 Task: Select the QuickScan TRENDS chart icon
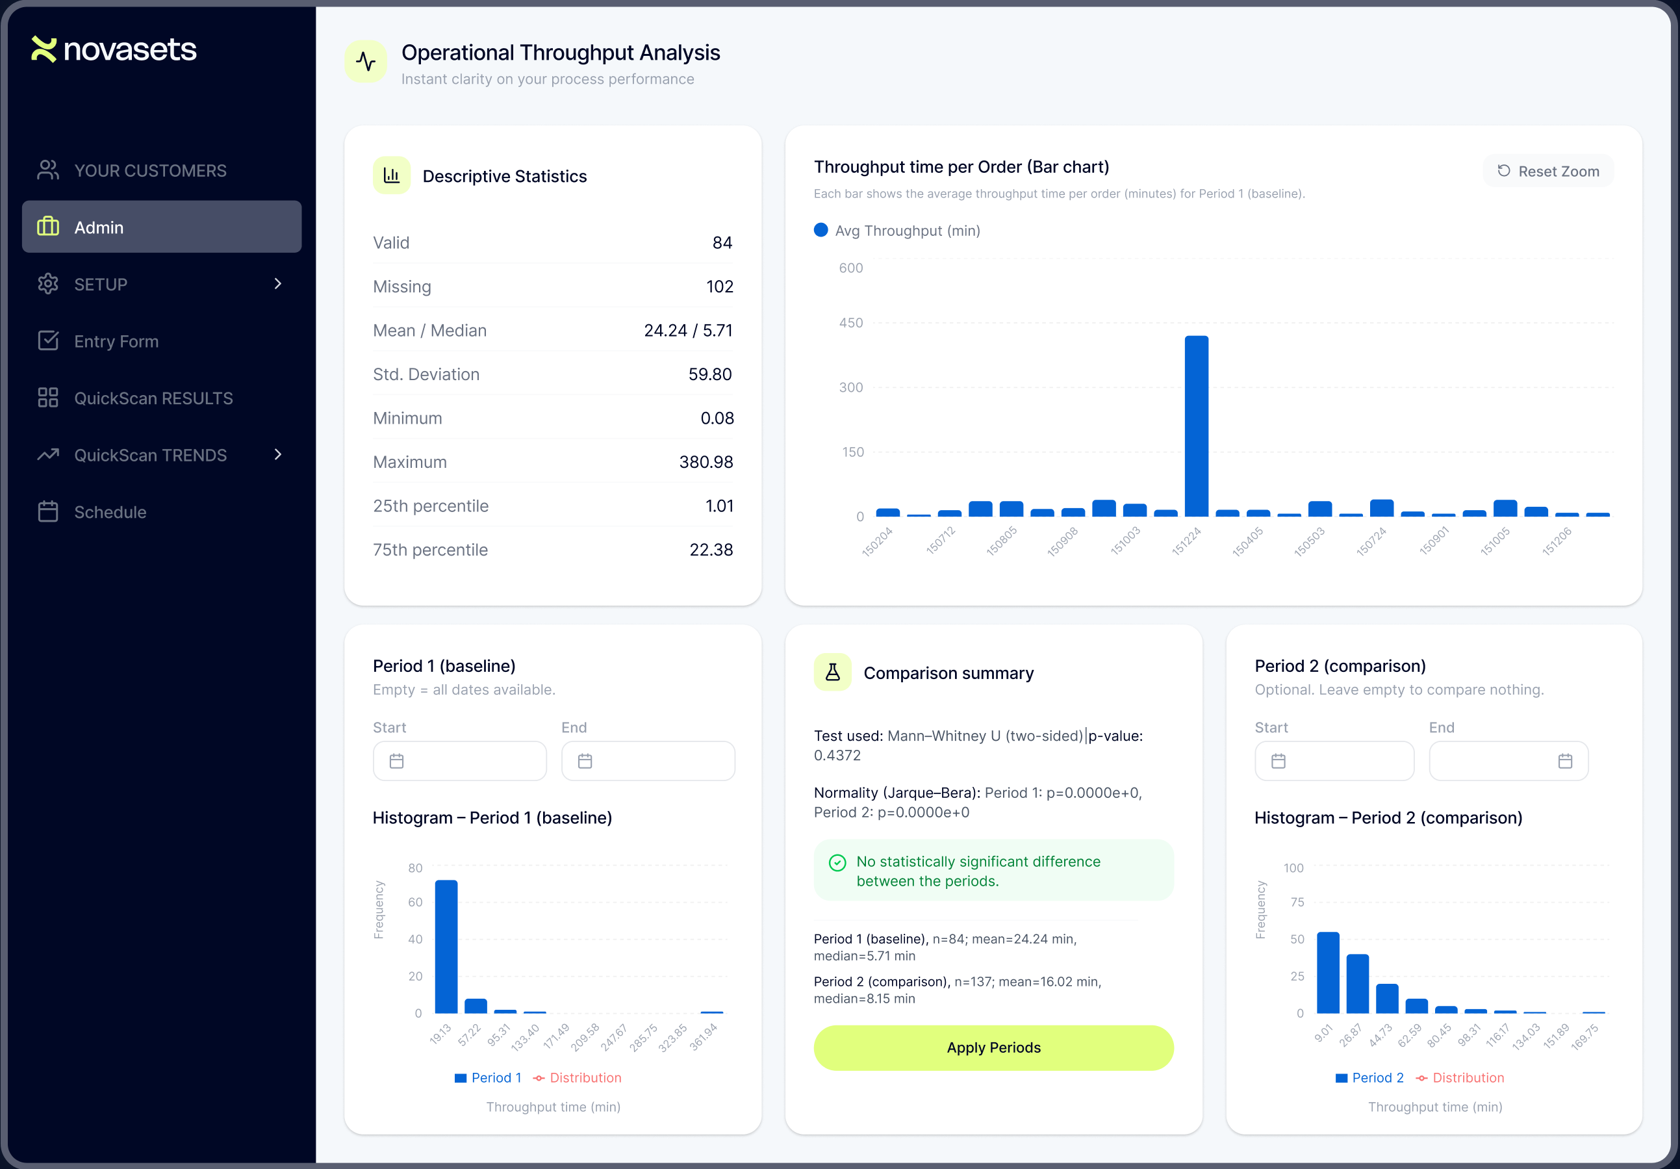pyautogui.click(x=47, y=455)
